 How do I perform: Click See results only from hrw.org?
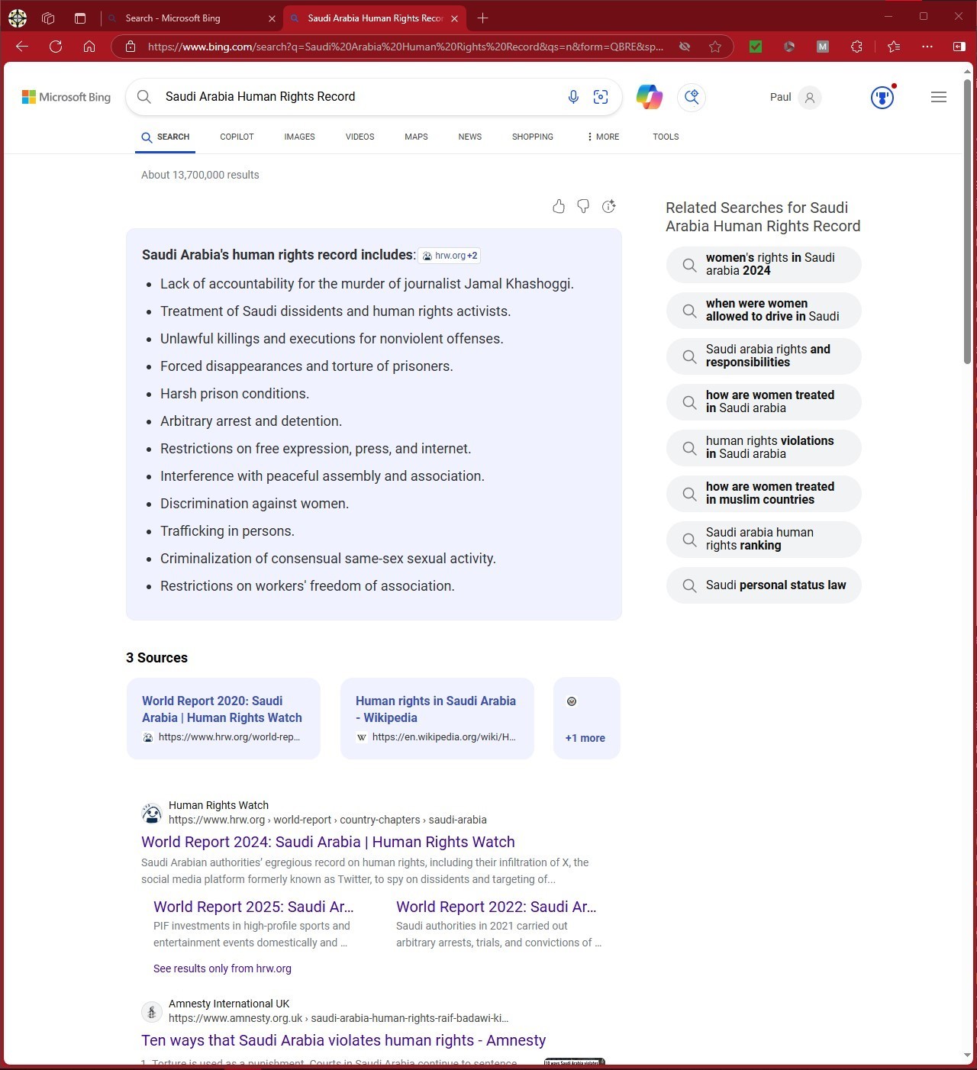(x=222, y=968)
